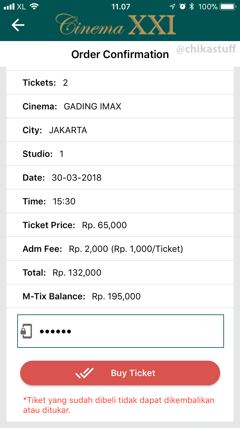Screen dimensions: 240x428
Task: Tap the Wi-Fi status icon
Action: click(34, 6)
